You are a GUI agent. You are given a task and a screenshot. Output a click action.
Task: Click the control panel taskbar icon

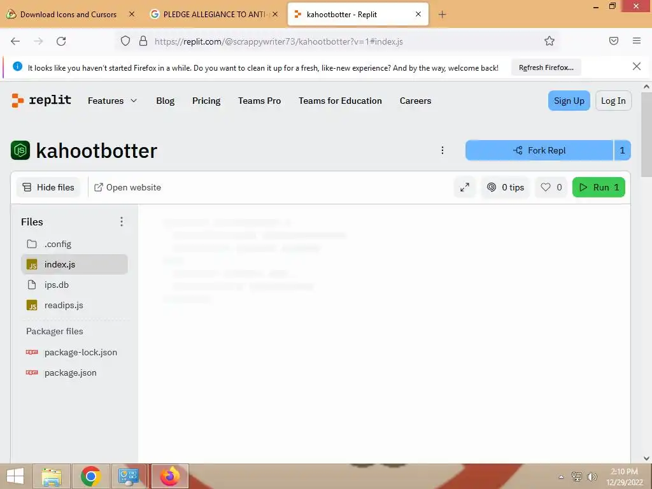point(129,476)
